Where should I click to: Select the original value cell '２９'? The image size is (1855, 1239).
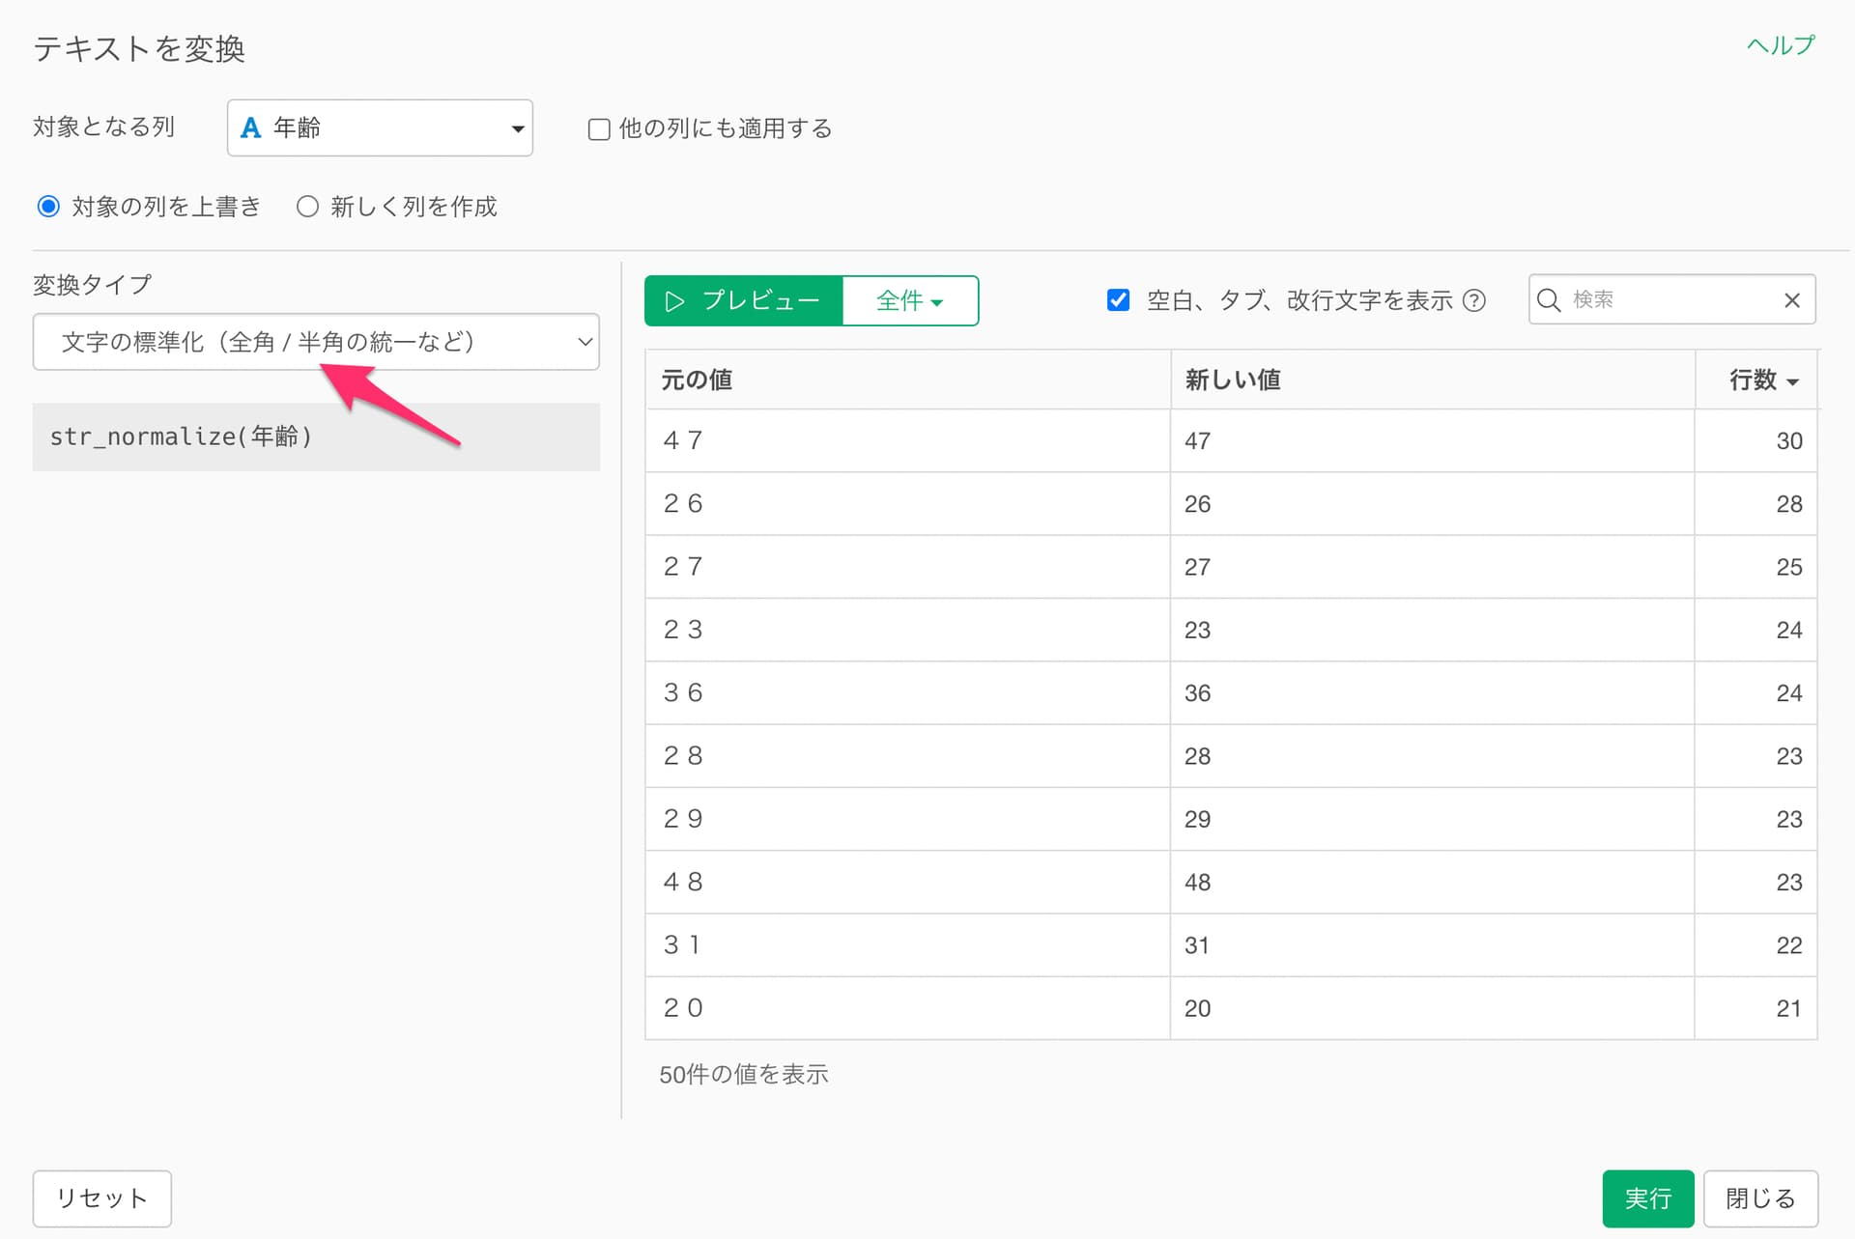click(x=908, y=819)
